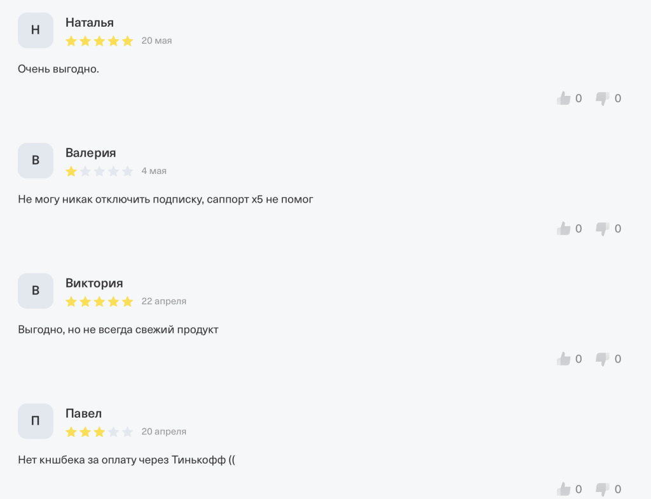Select Валерия's one-star rating
Screen dimensions: 651x499
(x=99, y=171)
